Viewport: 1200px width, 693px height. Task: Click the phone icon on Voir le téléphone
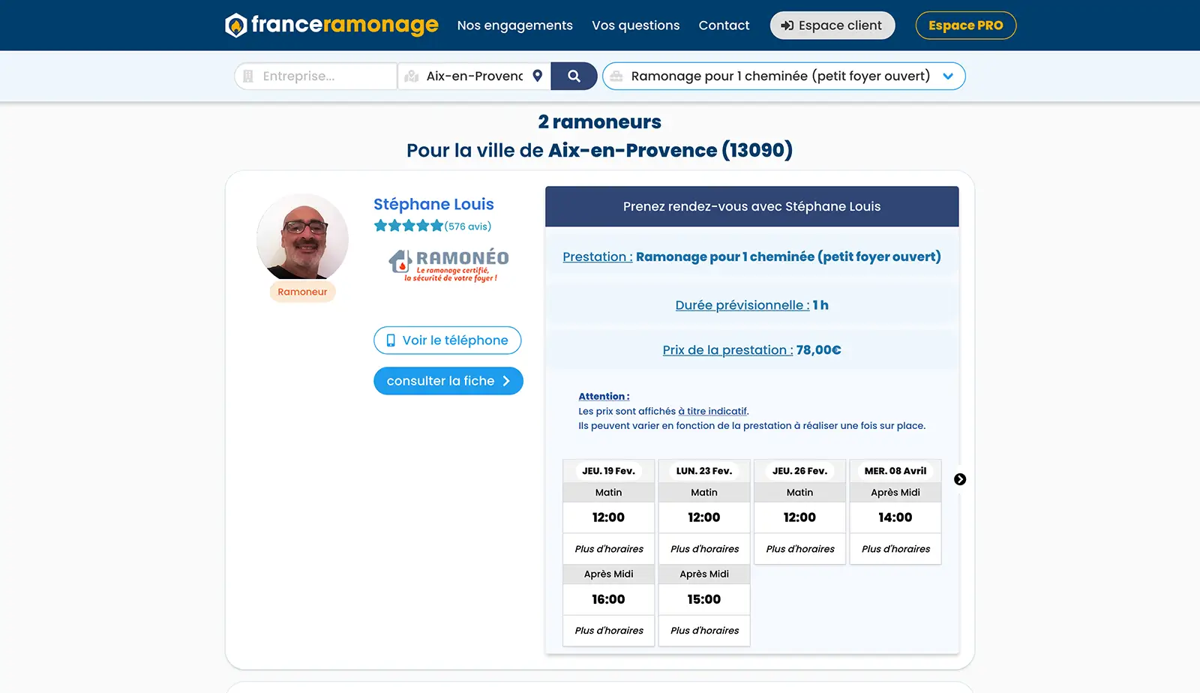[392, 340]
